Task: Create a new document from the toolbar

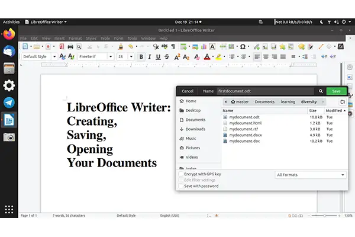Action: pyautogui.click(x=25, y=46)
